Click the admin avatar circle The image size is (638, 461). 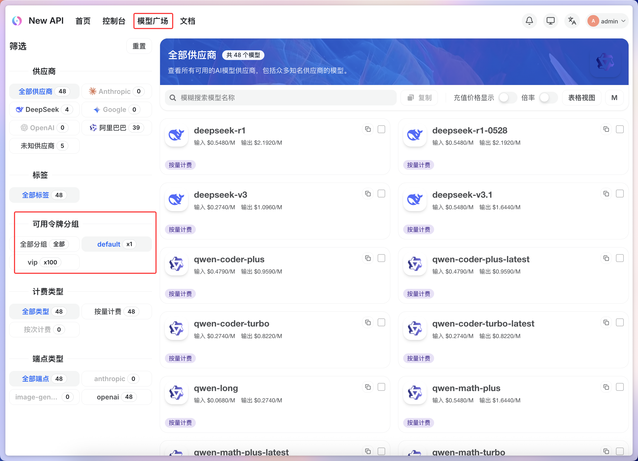[593, 21]
